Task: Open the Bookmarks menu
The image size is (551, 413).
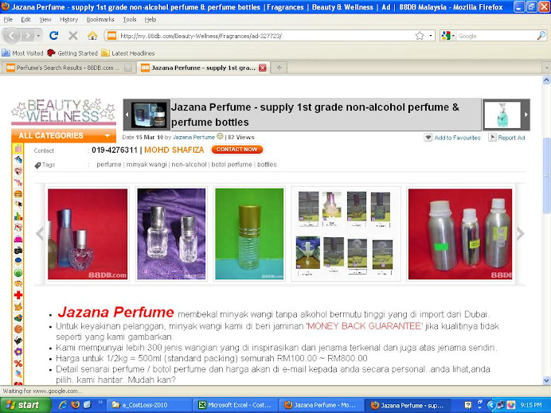Action: [100, 20]
